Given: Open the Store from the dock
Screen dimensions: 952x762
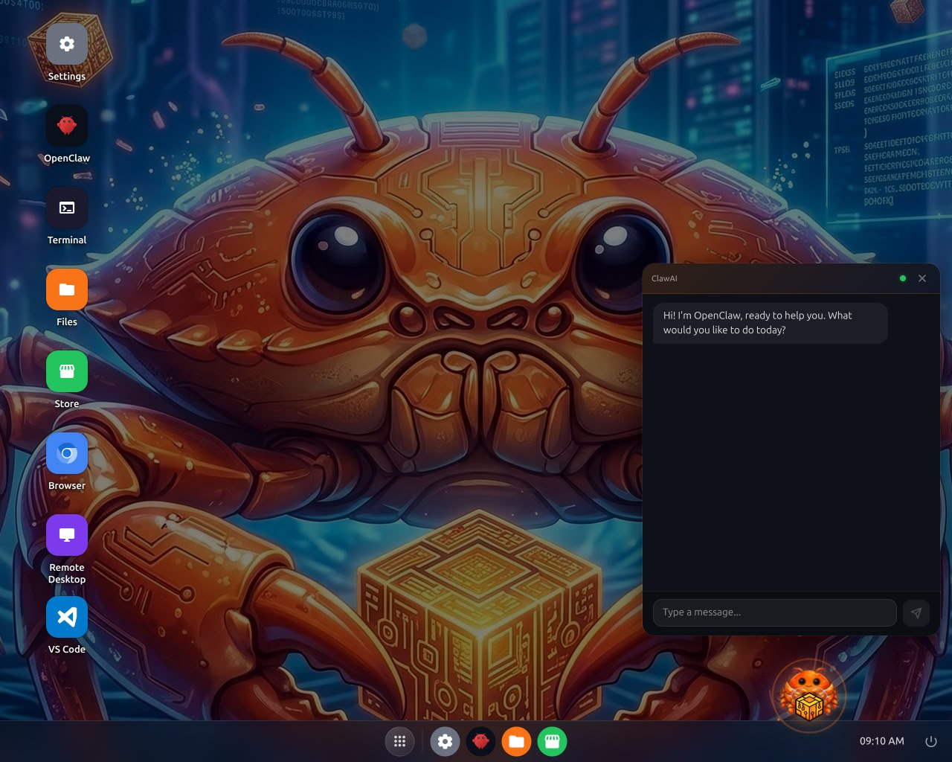Looking at the screenshot, I should point(67,371).
